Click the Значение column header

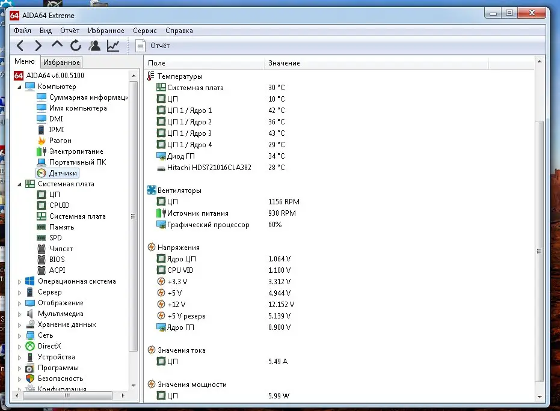pyautogui.click(x=284, y=63)
